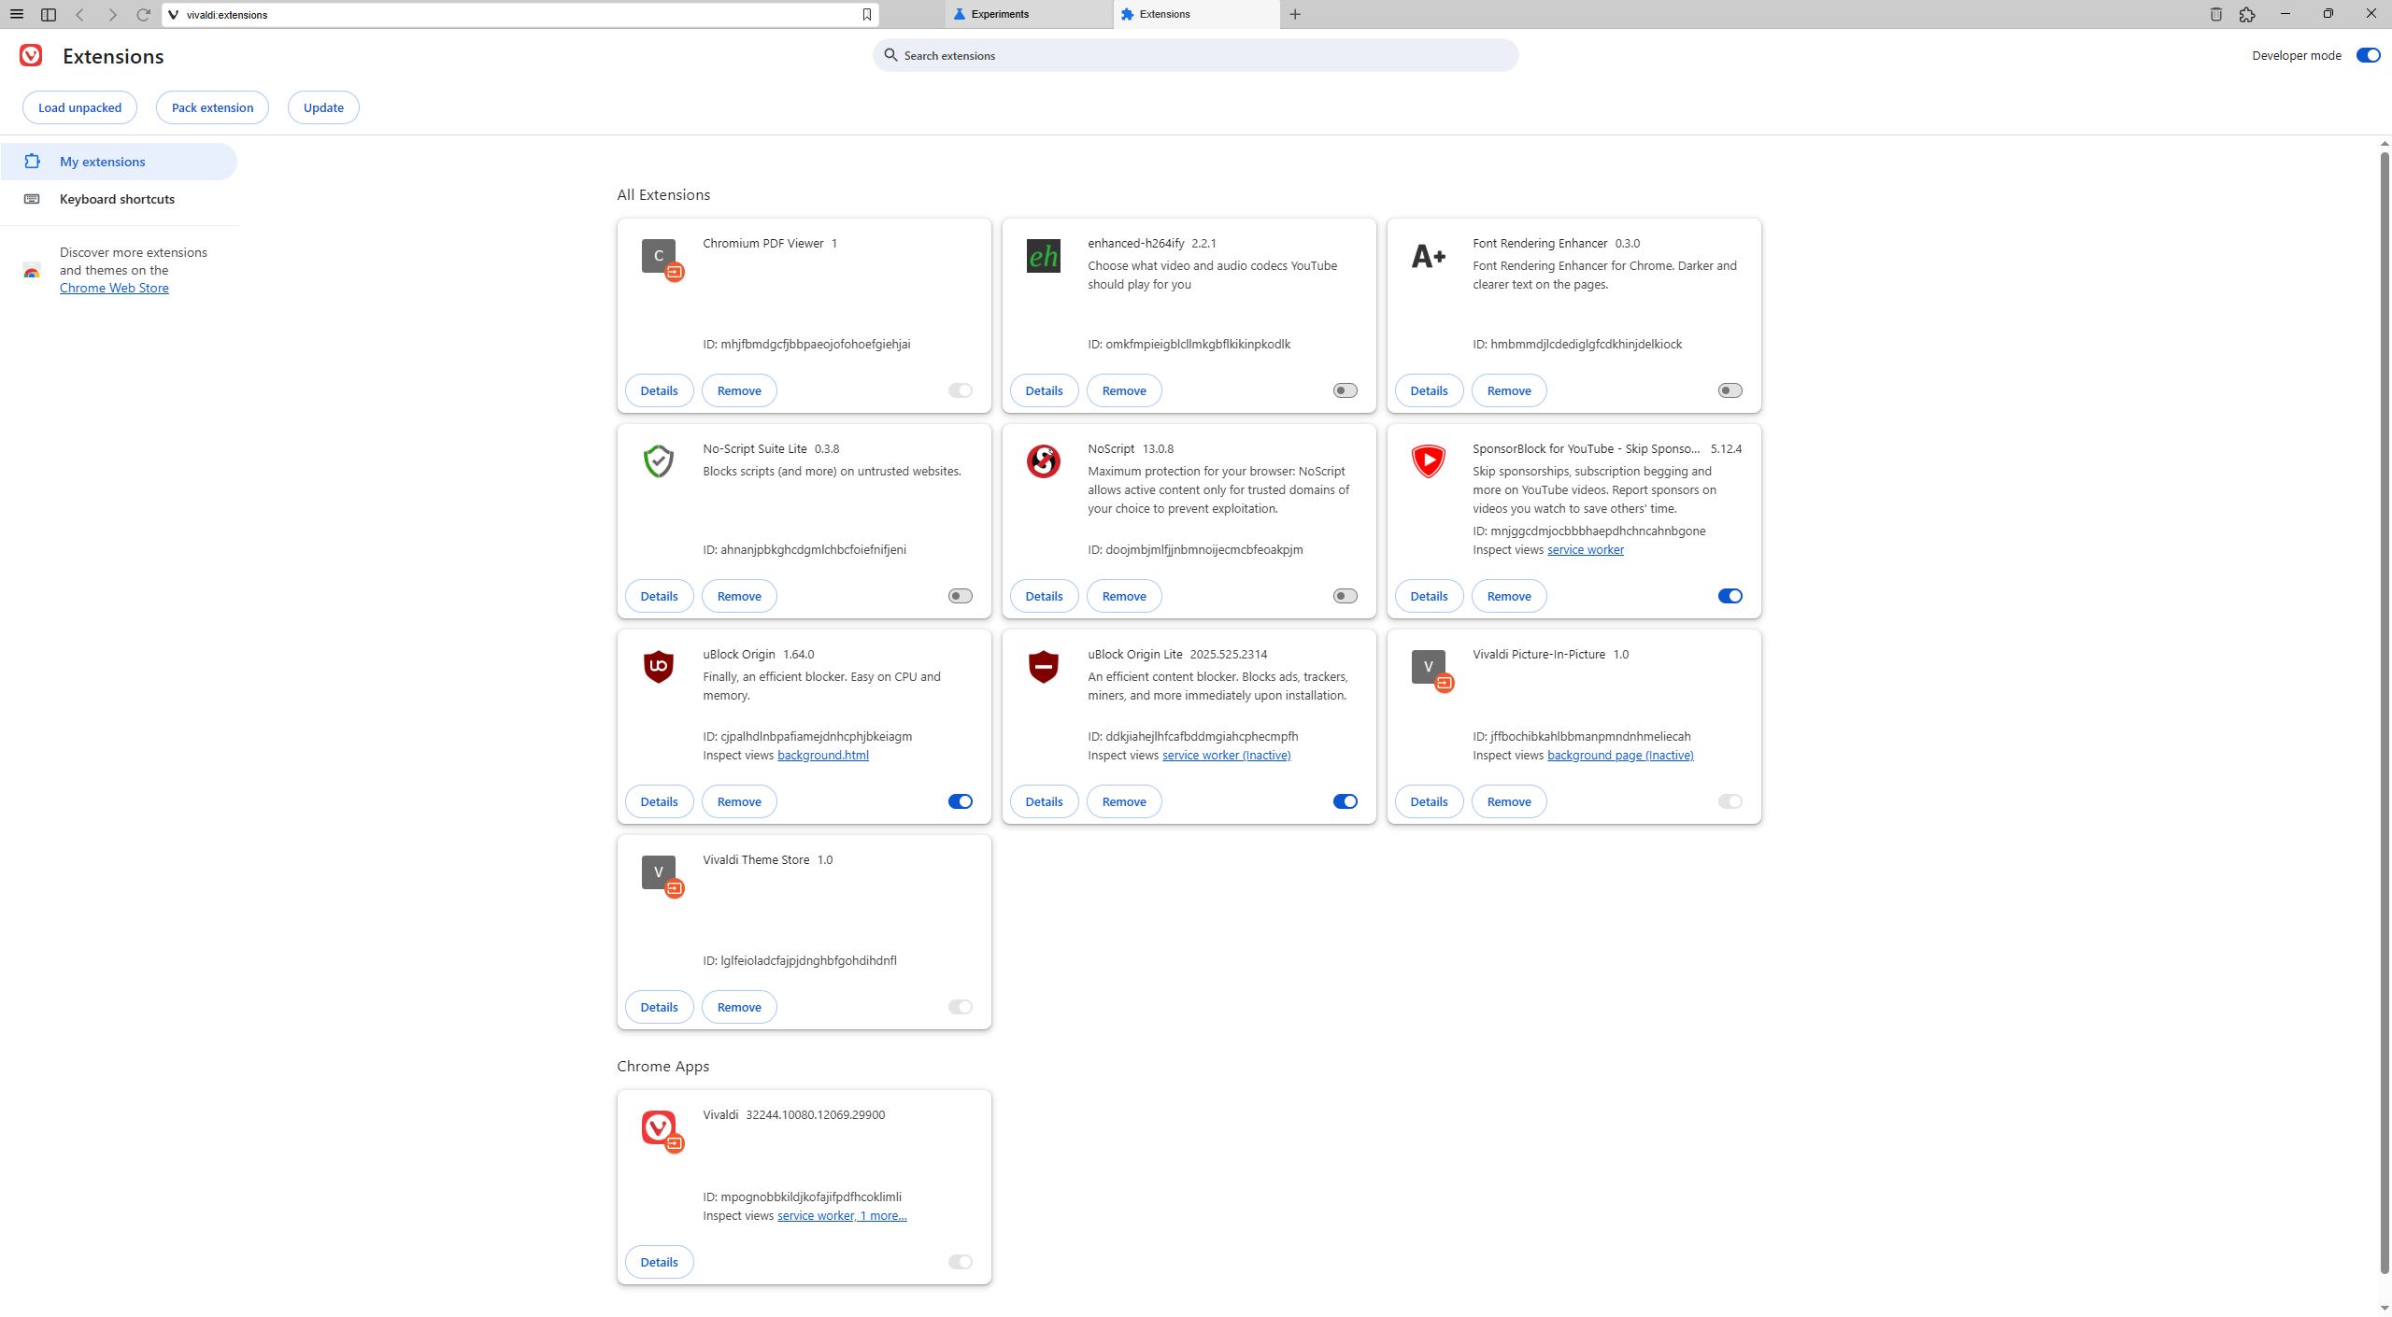The width and height of the screenshot is (2392, 1317).
Task: Click the Chromium PDF Viewer icon
Action: pos(659,255)
